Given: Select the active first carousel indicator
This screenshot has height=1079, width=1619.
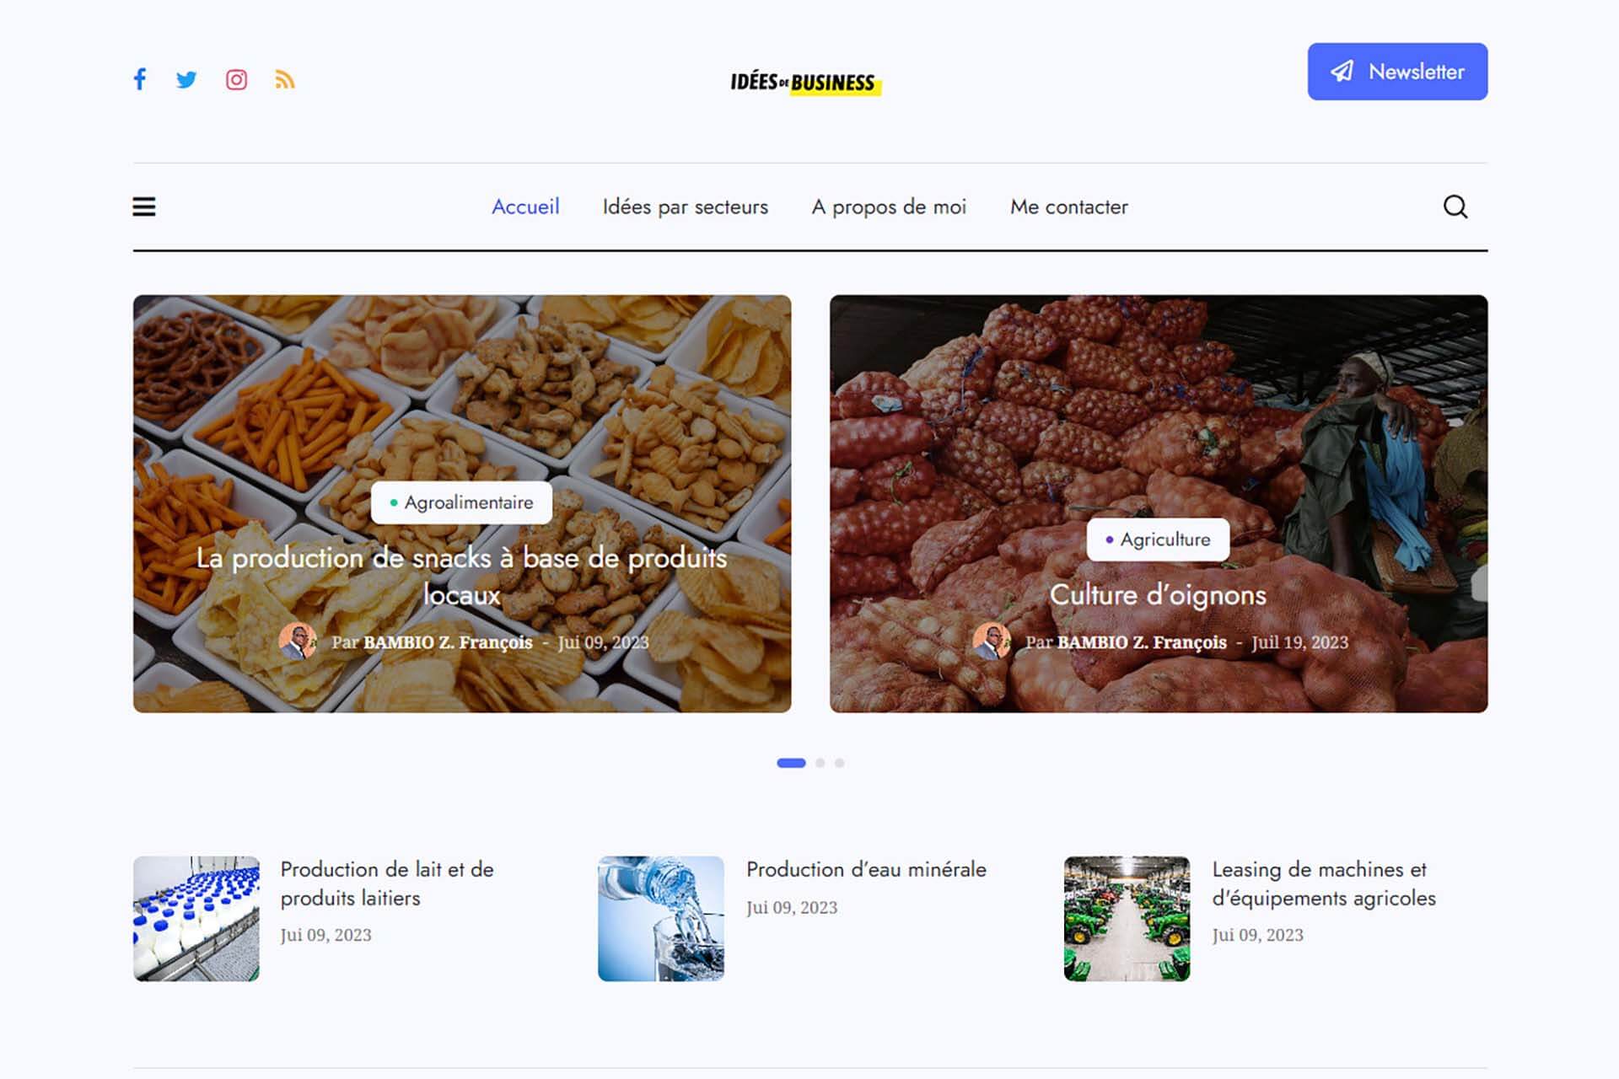Looking at the screenshot, I should click(791, 763).
